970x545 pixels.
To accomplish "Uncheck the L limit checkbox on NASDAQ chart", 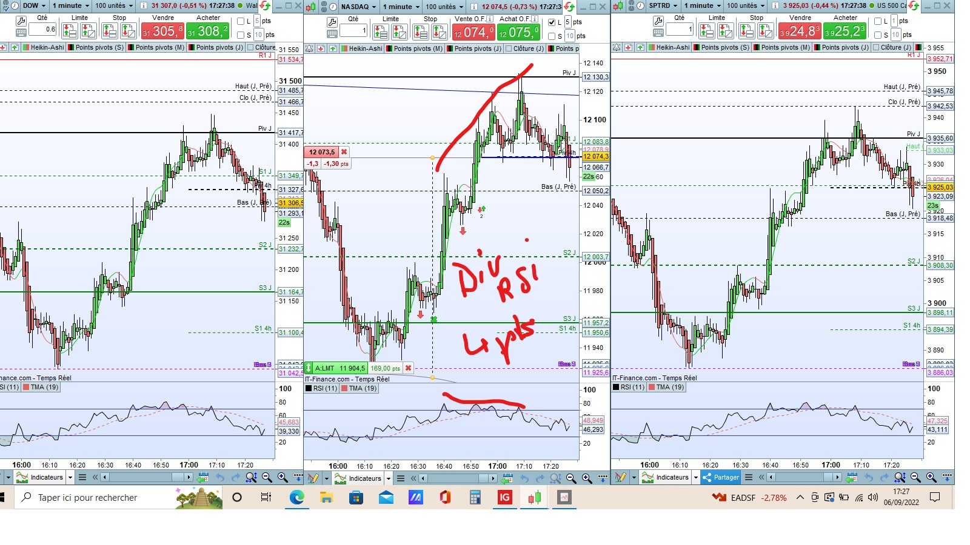I will click(552, 22).
